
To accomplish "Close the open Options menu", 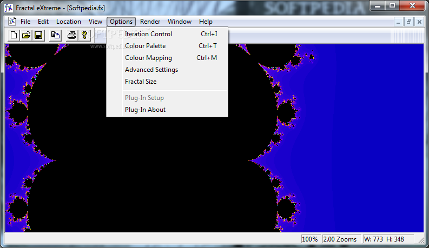I will click(x=121, y=22).
